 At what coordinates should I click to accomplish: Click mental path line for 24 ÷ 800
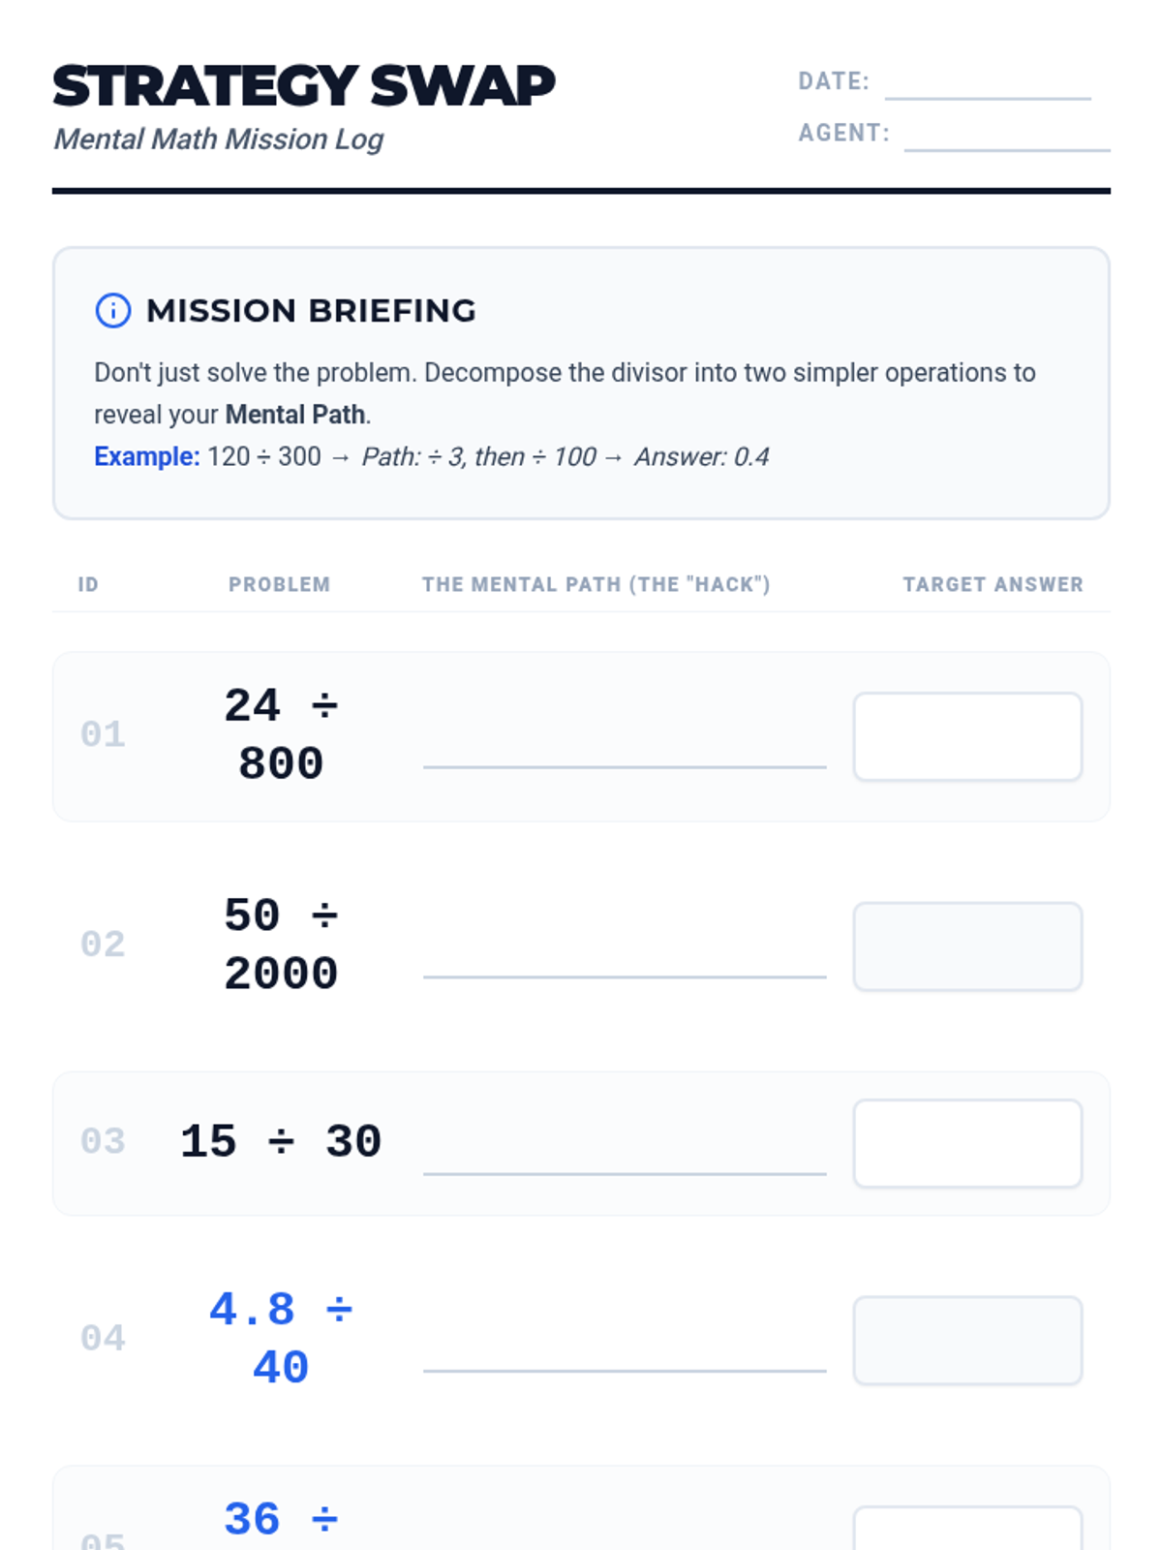tap(625, 766)
